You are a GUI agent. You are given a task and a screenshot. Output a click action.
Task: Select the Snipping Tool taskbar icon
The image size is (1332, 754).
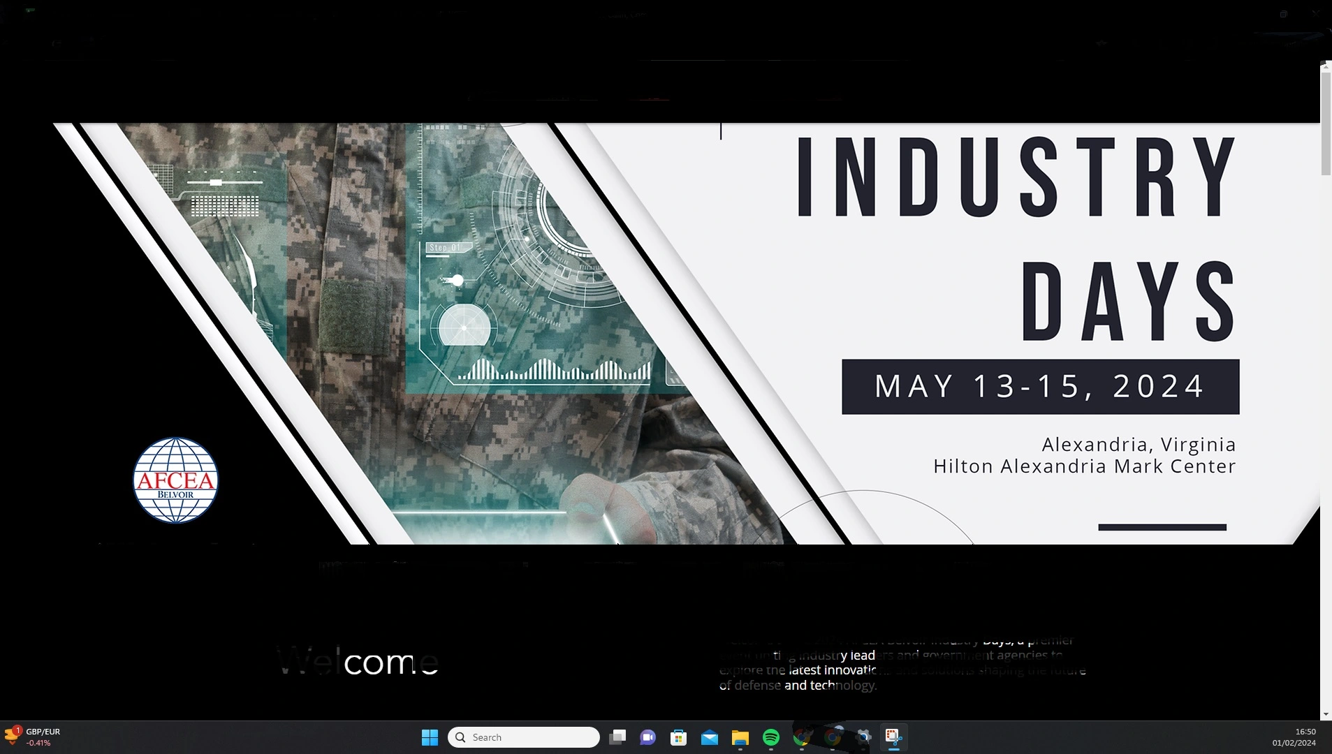tap(893, 737)
